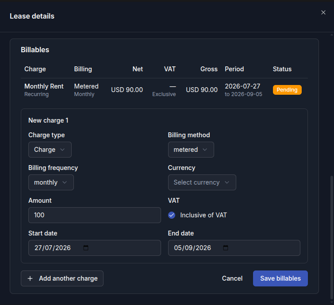Click the Gross value USD 90.00
This screenshot has width=334, height=305.
[x=202, y=90]
